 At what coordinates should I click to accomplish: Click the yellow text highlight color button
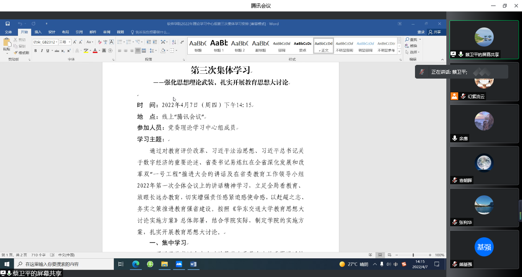click(86, 51)
